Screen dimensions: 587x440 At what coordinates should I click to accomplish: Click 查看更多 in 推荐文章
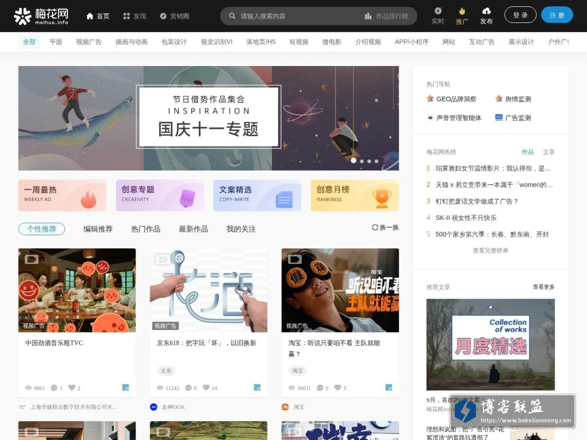click(543, 287)
